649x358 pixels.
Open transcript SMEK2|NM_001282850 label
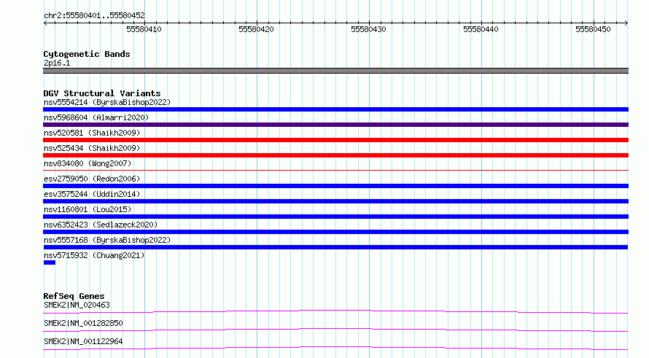coord(83,323)
